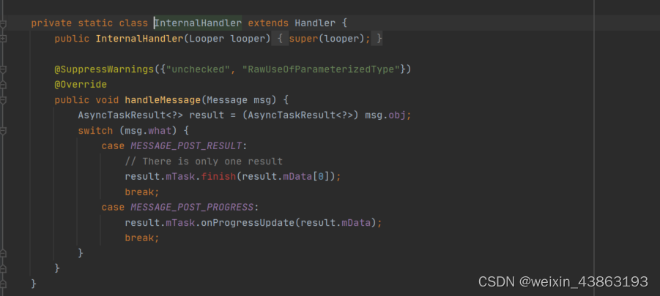This screenshot has width=660, height=296.
Task: Collapse the switch (msg.what) fold marker
Action: (2, 131)
